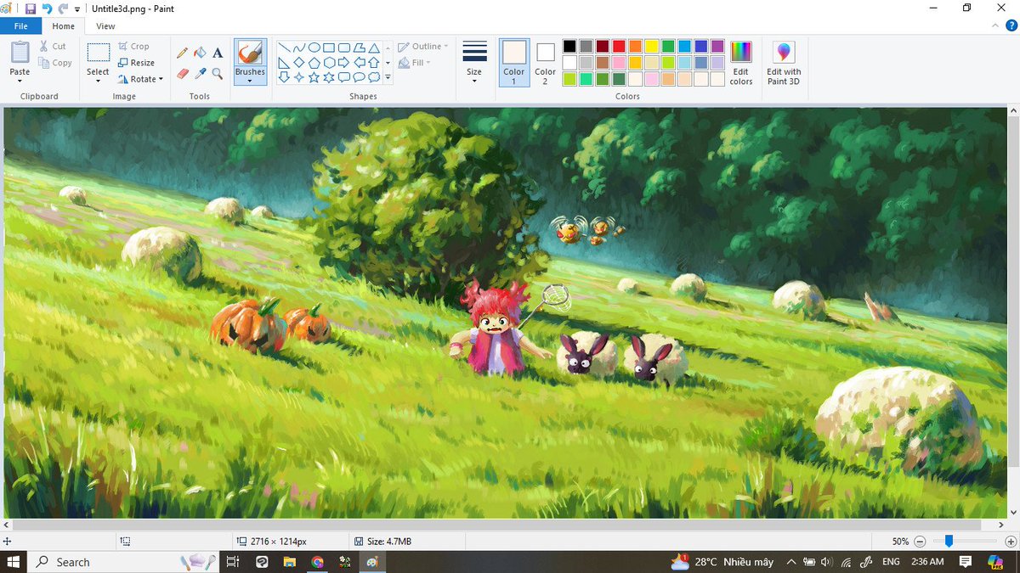This screenshot has height=573, width=1020.
Task: Click the Paste clipboard icon
Action: coord(20,53)
